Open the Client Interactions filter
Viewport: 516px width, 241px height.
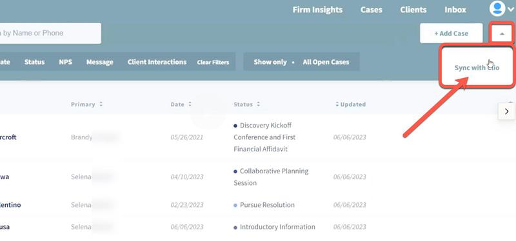[x=157, y=62]
